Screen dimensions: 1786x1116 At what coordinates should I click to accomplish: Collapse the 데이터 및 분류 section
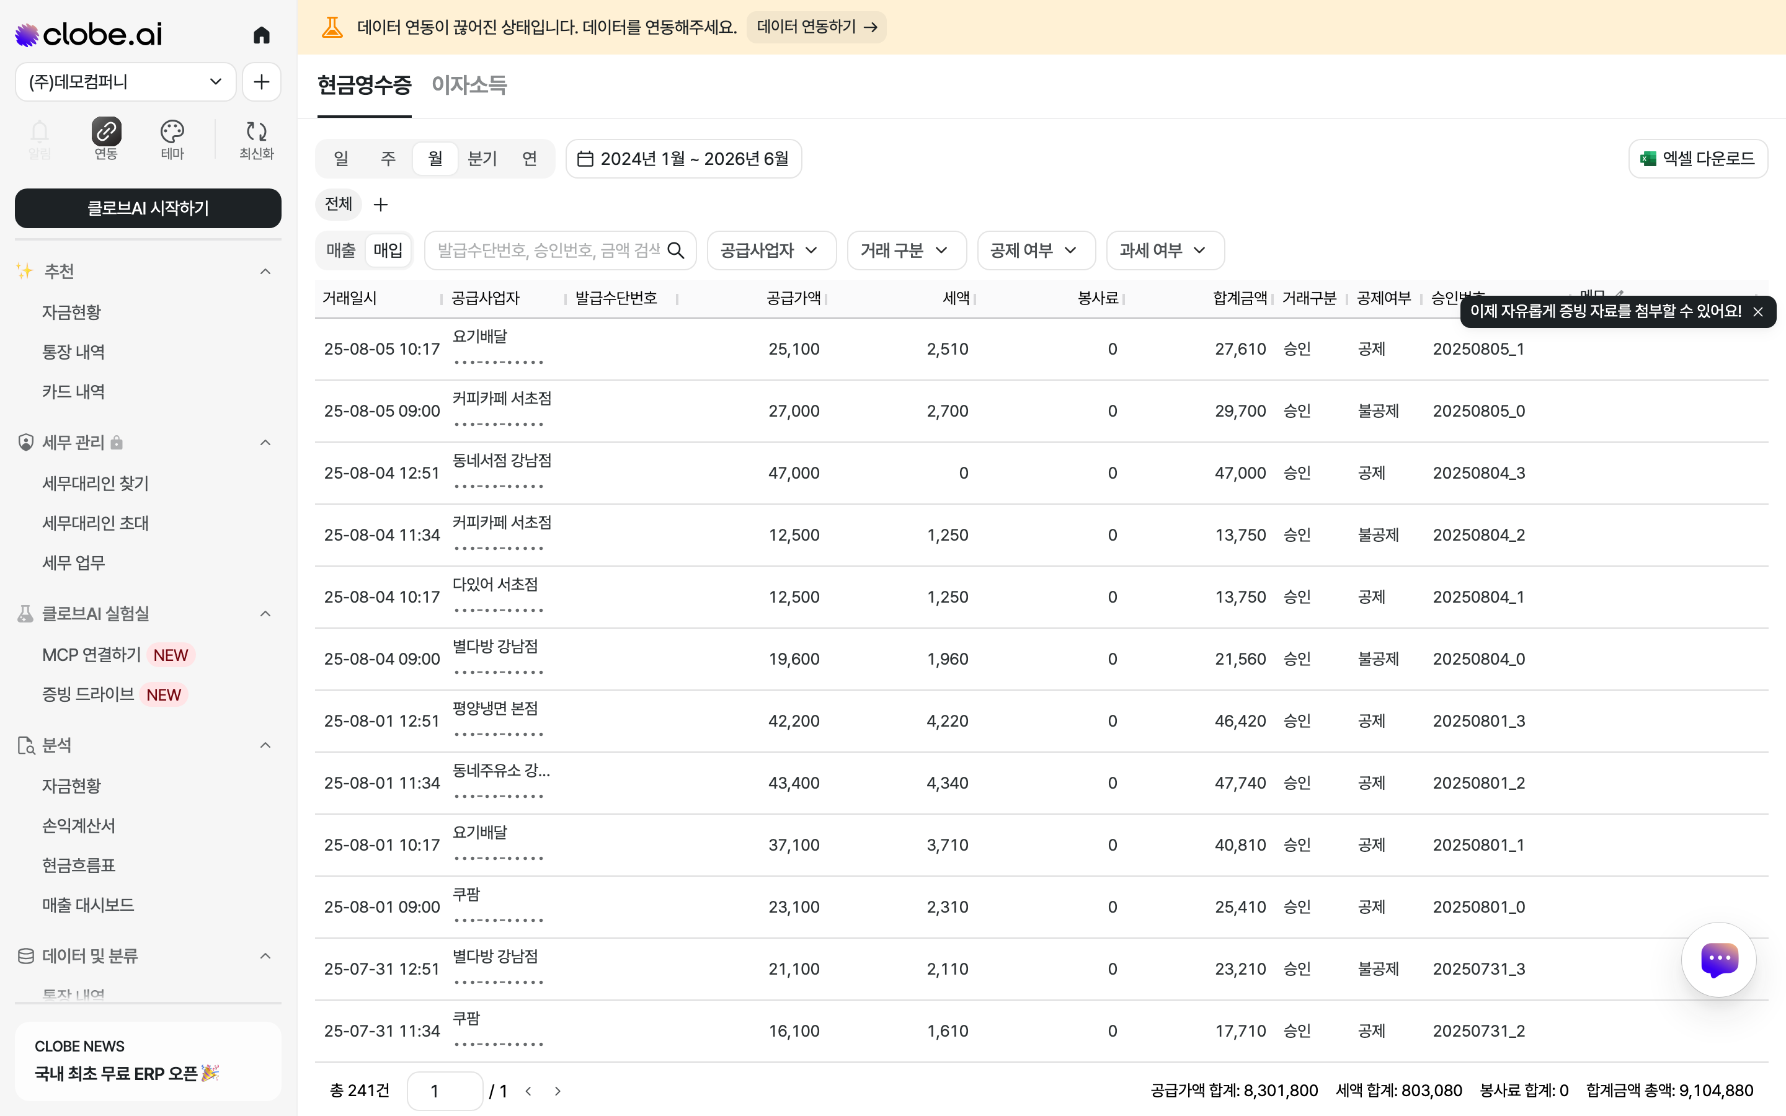[x=265, y=957]
